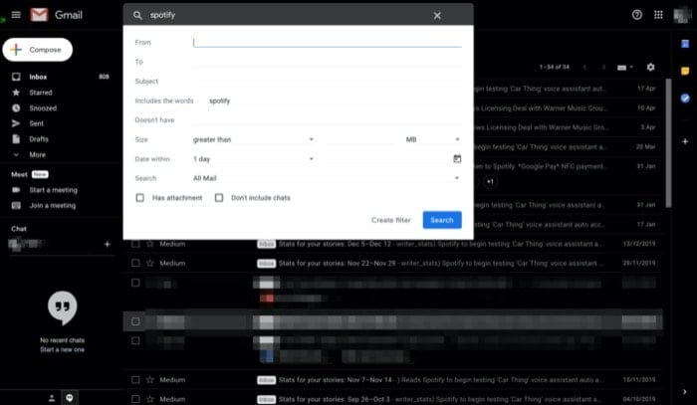This screenshot has width=697, height=405.
Task: Open Google Calendar side panel icon
Action: 685,44
